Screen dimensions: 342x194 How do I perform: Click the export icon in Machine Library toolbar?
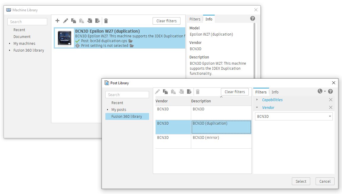(x=97, y=21)
